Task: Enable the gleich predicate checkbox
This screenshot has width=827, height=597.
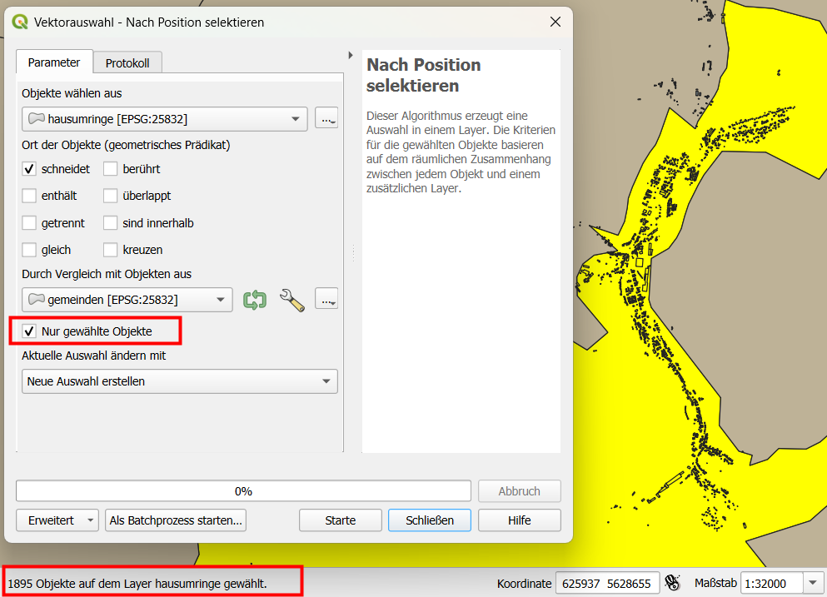Action: [x=29, y=250]
